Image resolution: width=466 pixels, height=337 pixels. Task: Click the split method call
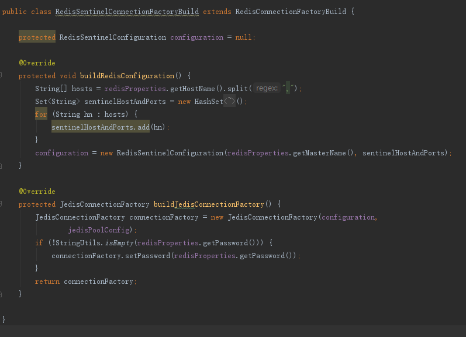click(237, 88)
